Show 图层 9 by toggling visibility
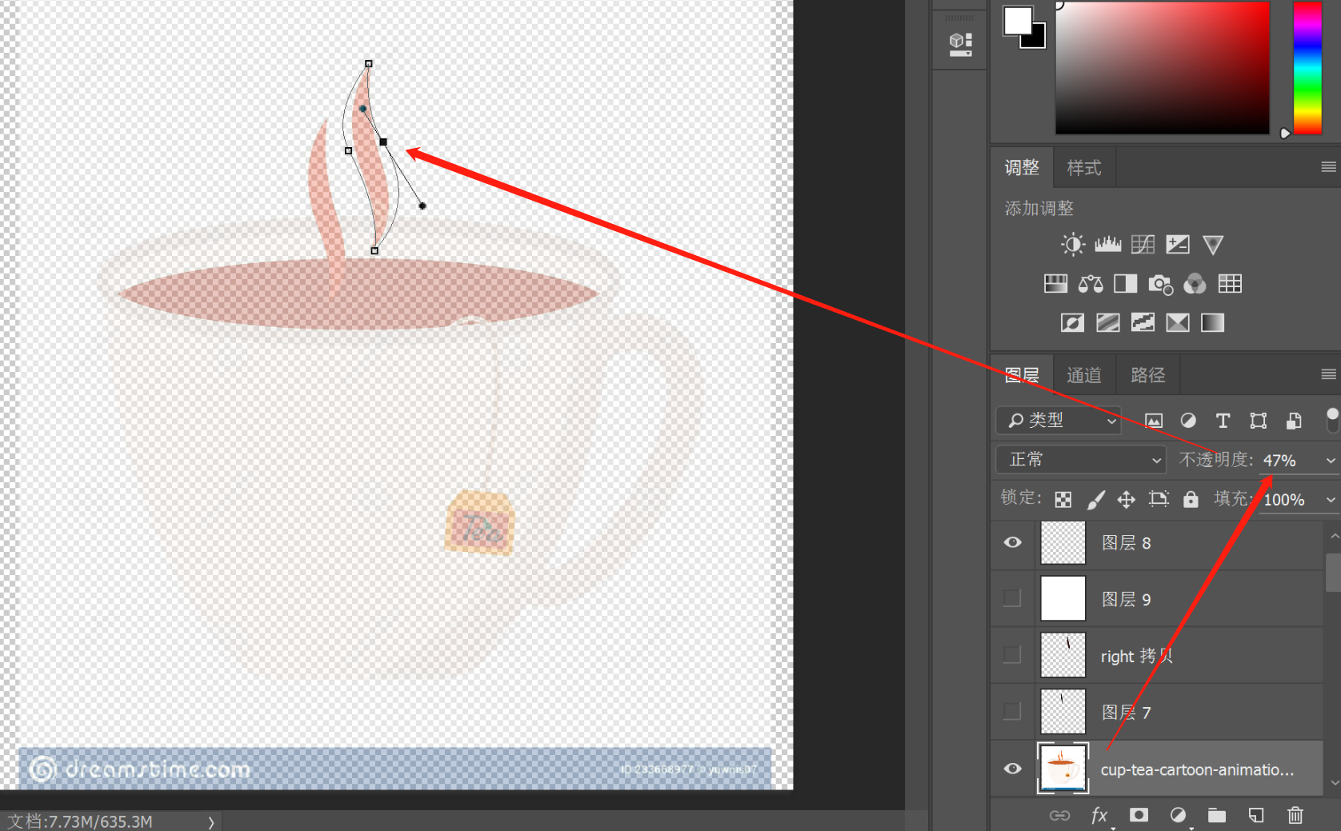Screen dimensions: 1341x831 1012,598
